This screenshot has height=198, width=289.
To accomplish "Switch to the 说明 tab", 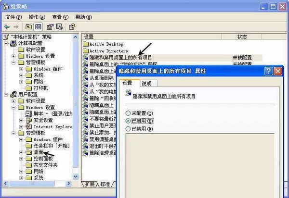I will tap(146, 83).
